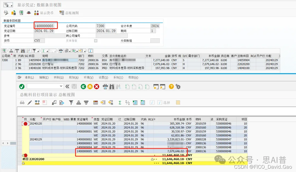Click sort ascending in line item toolbar

click(x=79, y=103)
